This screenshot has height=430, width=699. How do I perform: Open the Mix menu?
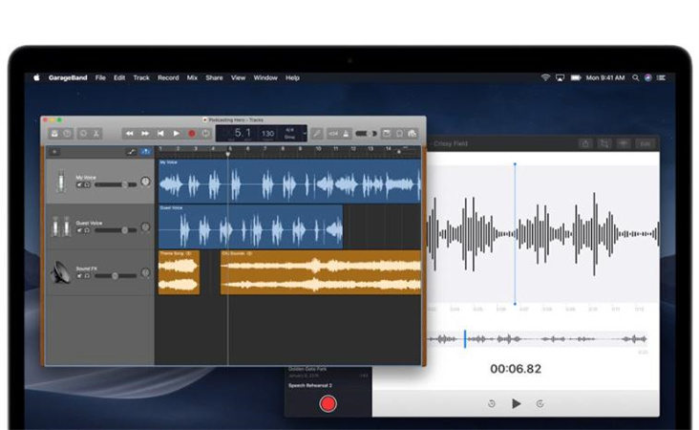point(192,77)
